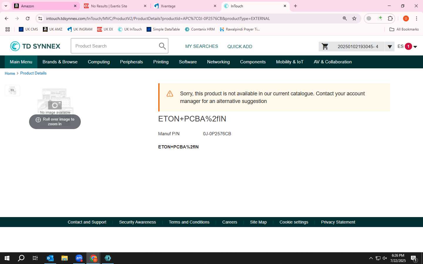Image resolution: width=423 pixels, height=264 pixels.
Task: Open Zoom from the taskbar
Action: click(79, 258)
